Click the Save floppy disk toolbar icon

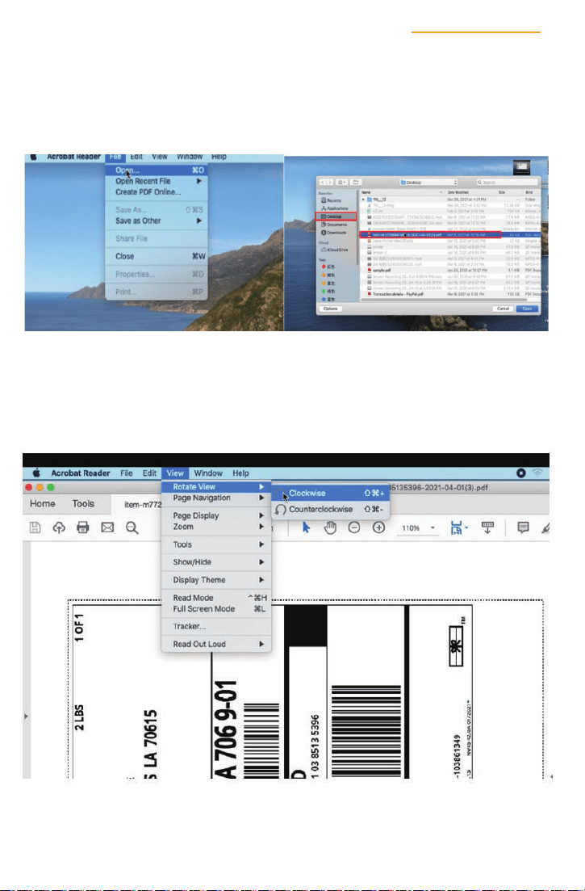(x=35, y=527)
